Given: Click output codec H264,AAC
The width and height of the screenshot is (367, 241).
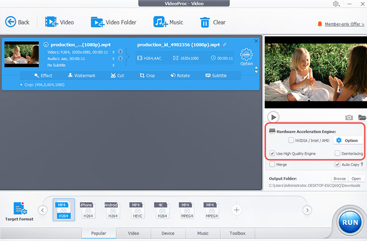Looking at the screenshot, I should 149,58.
